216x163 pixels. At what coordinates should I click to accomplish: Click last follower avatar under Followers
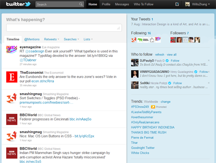point(197,40)
